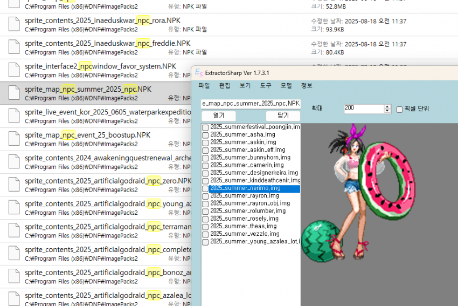Increase 확대 value with up arrow
Viewport: 458px width, 306px height.
tap(387, 106)
